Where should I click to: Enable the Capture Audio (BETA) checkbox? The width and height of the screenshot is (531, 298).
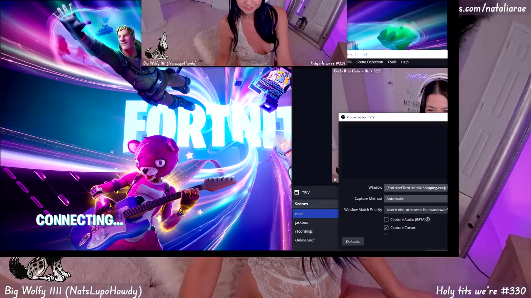tap(386, 220)
